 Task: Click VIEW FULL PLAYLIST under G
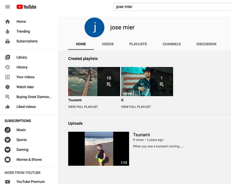tap(136, 107)
